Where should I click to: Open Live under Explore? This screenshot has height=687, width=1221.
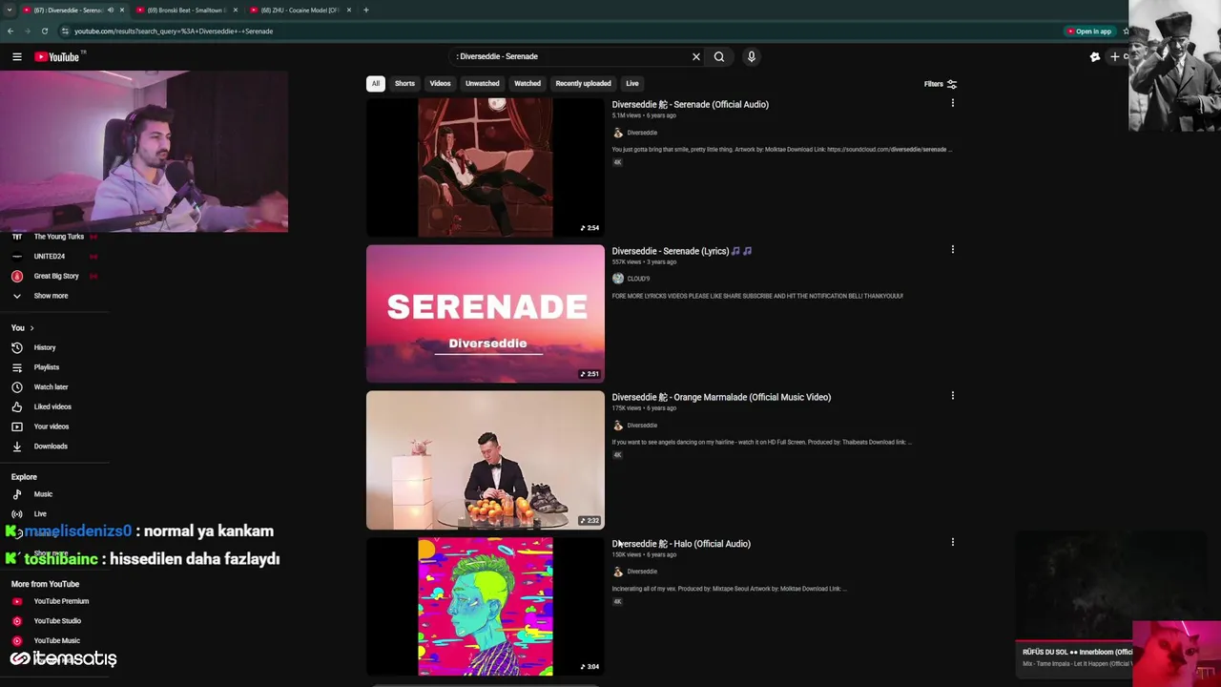[39, 514]
